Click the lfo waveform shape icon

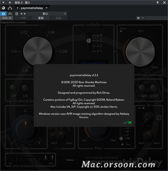[x=159, y=118]
